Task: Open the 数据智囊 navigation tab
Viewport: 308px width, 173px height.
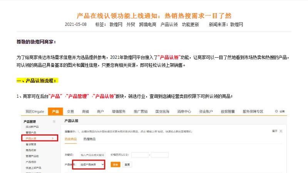Action: point(228,111)
